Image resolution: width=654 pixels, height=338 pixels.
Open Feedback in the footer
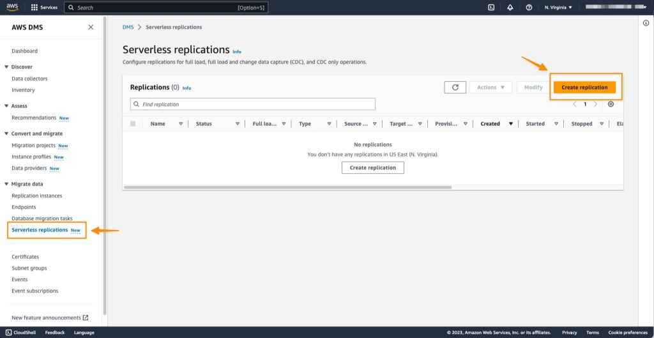tap(55, 333)
